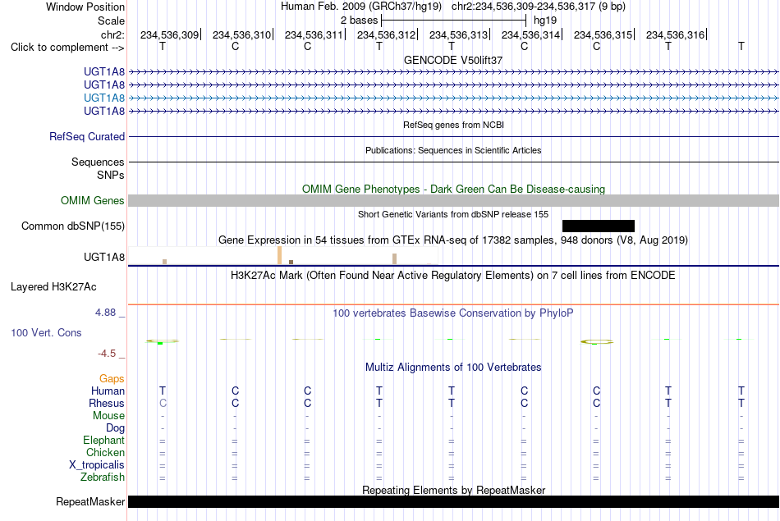The height and width of the screenshot is (521, 780).
Task: Click the black dbSNP variant block
Action: [x=599, y=226]
